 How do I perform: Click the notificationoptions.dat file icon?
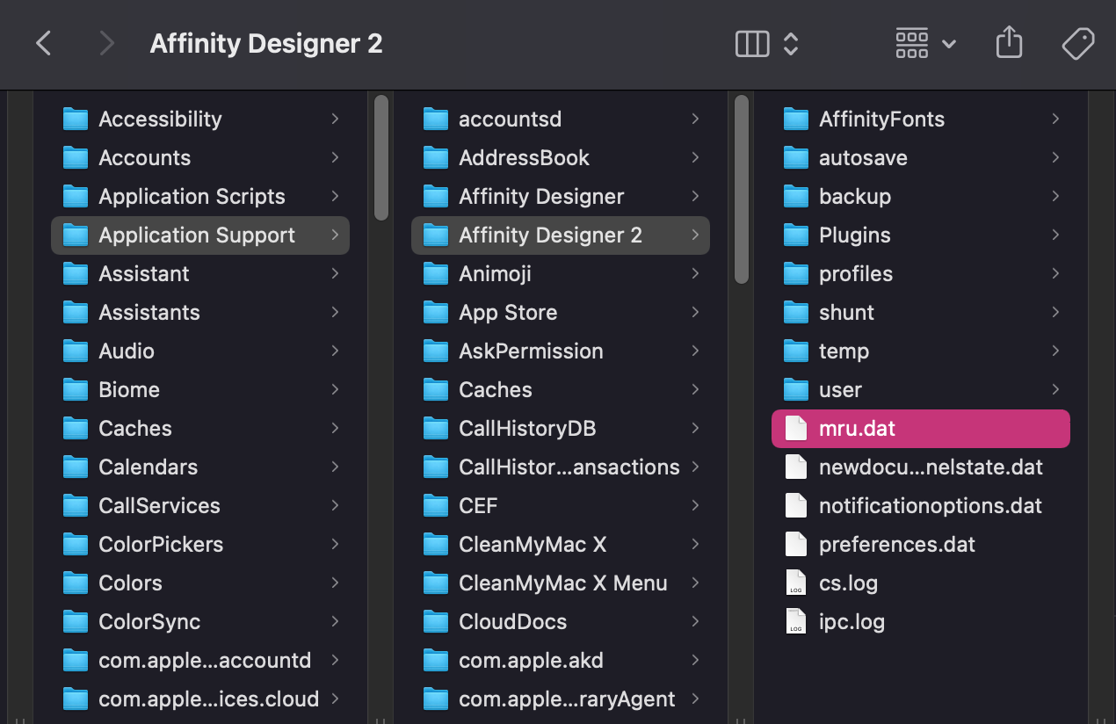coord(796,505)
